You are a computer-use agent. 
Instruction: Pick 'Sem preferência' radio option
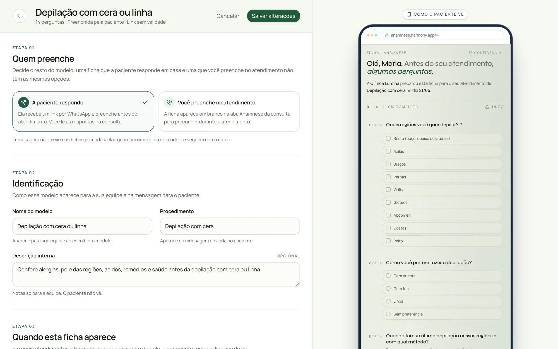tap(388, 314)
